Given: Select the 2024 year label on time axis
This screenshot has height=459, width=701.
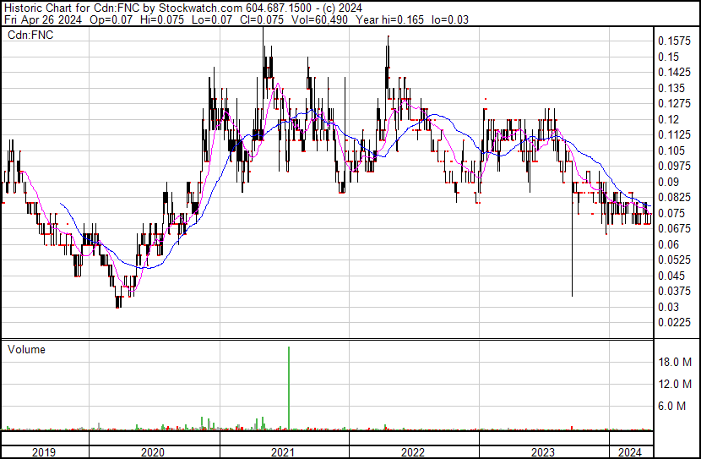Looking at the screenshot, I should (630, 452).
